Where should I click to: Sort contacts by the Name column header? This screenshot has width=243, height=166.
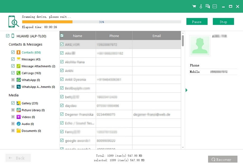(77, 36)
